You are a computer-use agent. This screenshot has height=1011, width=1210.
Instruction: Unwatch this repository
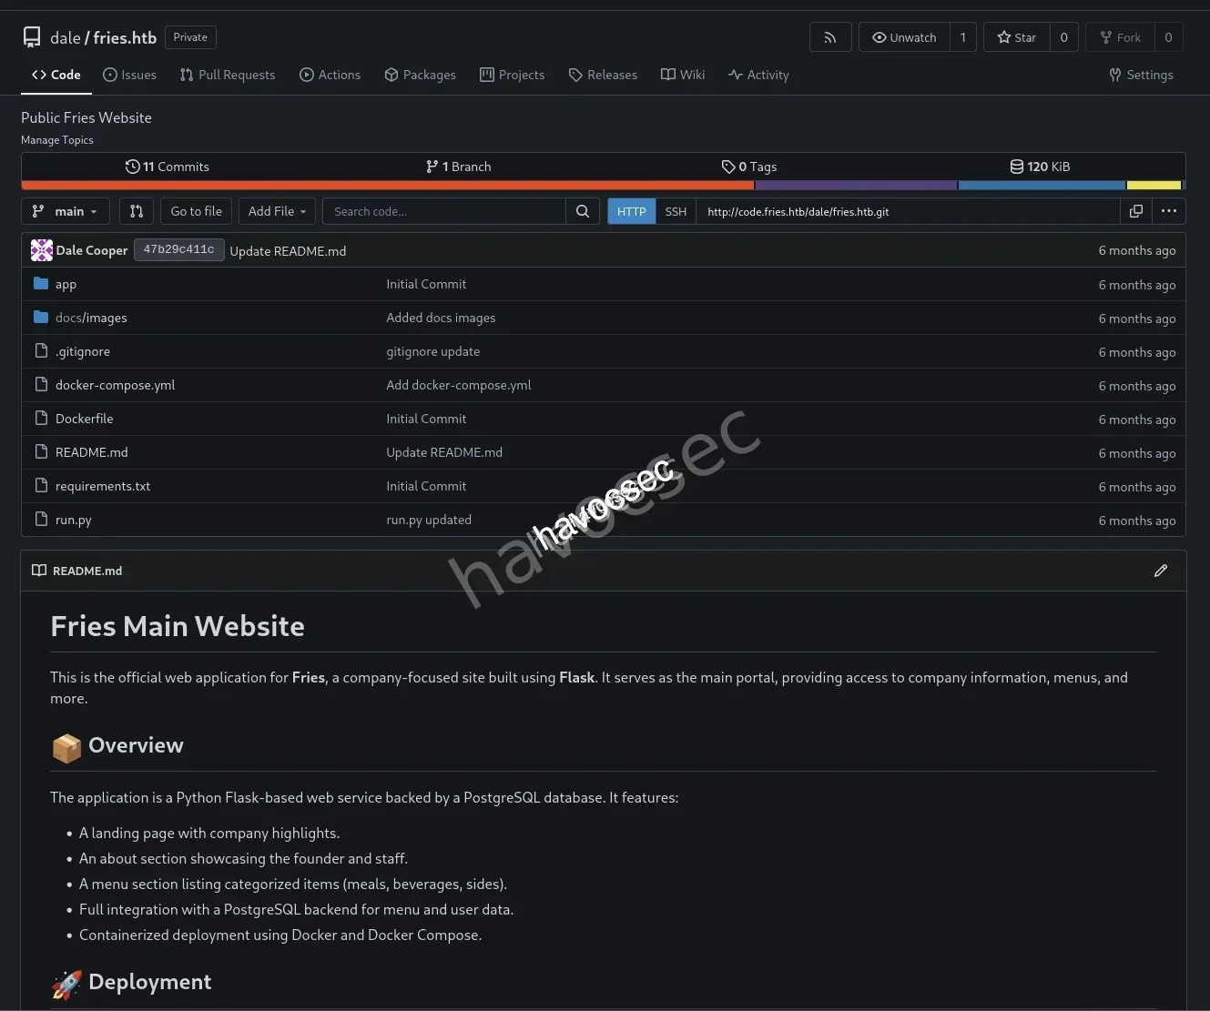pyautogui.click(x=904, y=37)
